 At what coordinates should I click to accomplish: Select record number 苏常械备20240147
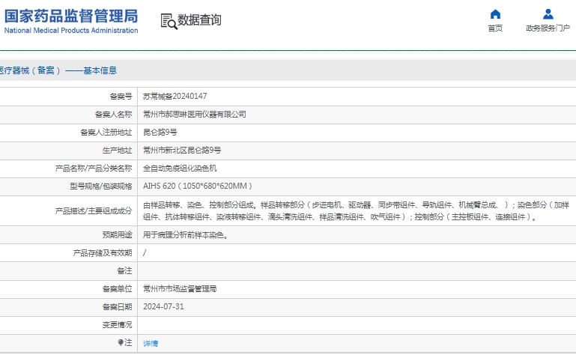pyautogui.click(x=175, y=97)
